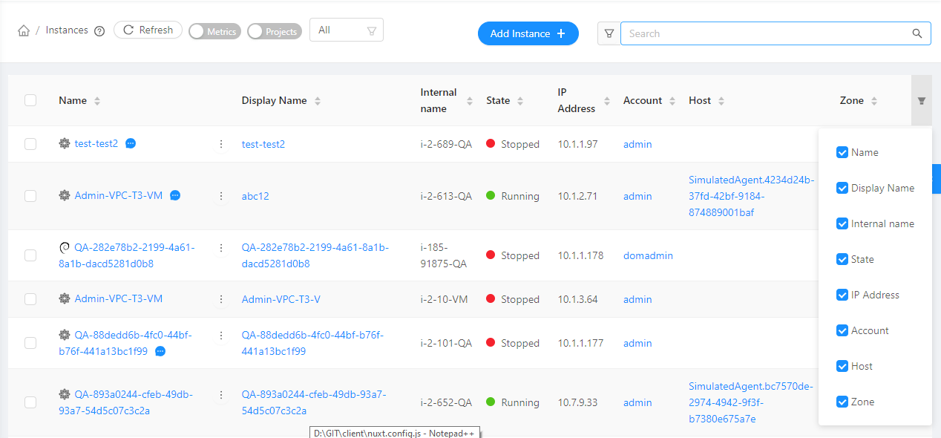
Task: Open Instances help question-mark icon
Action: coord(99,30)
